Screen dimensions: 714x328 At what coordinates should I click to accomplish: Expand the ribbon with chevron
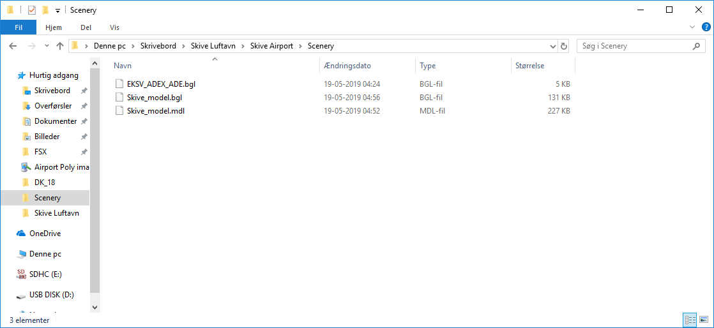[x=692, y=27]
